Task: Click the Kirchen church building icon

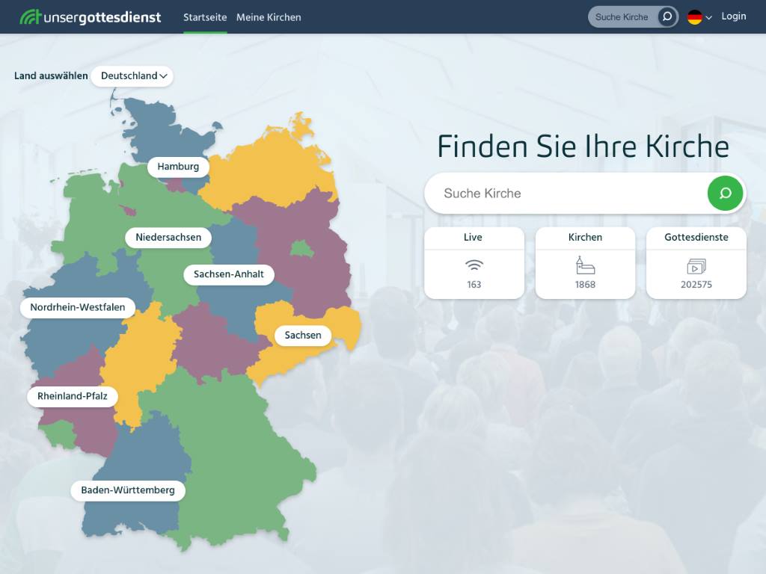Action: pos(585,265)
